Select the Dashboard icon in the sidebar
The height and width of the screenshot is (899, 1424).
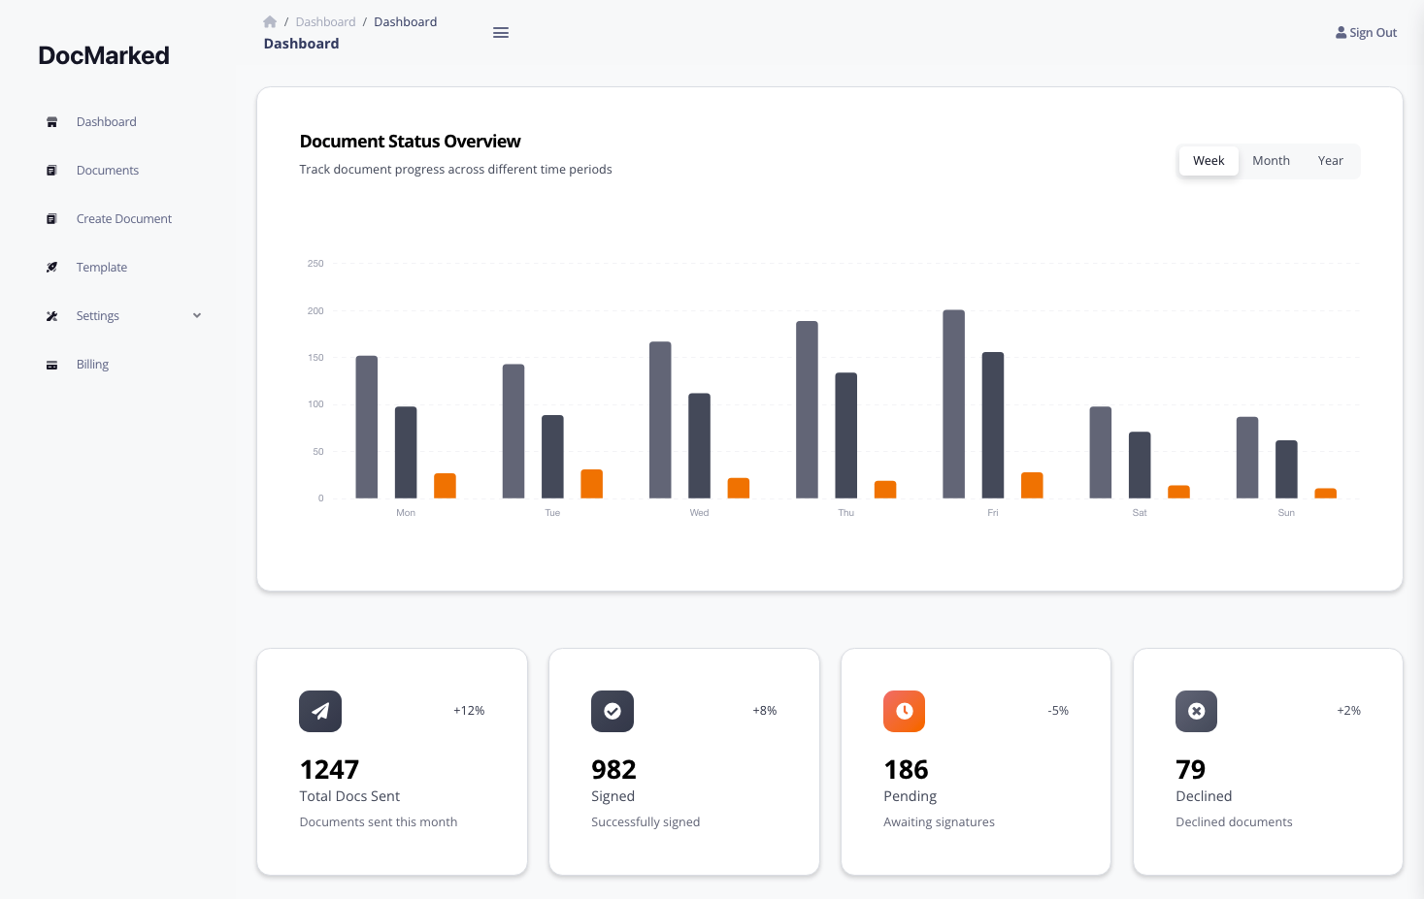tap(51, 121)
